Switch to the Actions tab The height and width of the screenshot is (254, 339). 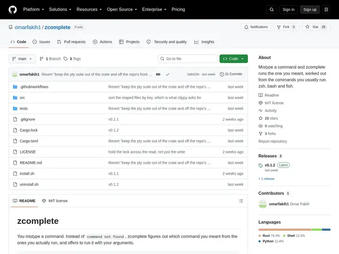point(102,42)
